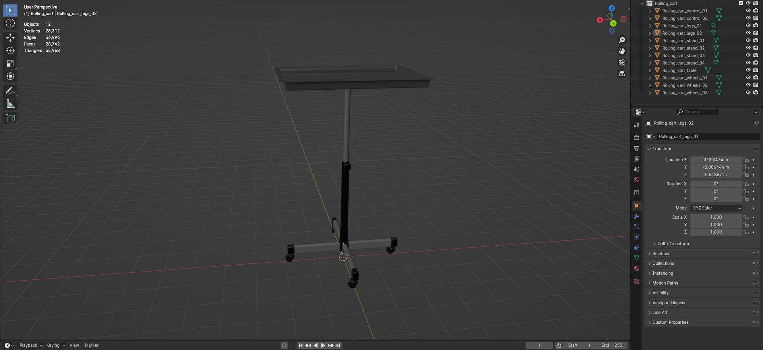The image size is (763, 350).
Task: Play animation in reverse
Action: 316,345
